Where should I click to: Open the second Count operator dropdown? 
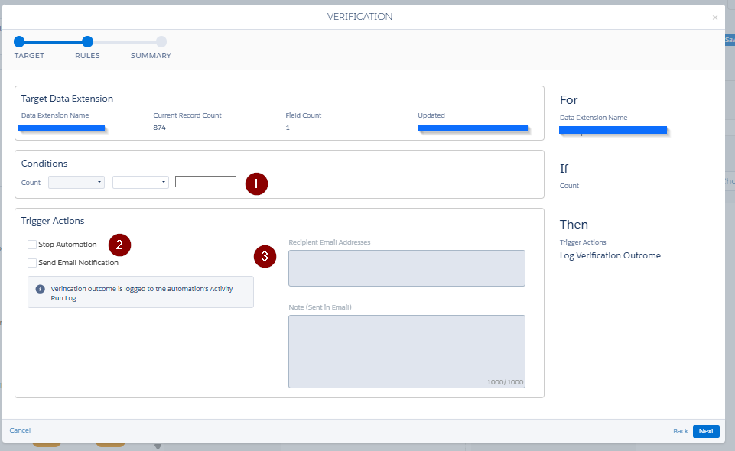pos(141,182)
